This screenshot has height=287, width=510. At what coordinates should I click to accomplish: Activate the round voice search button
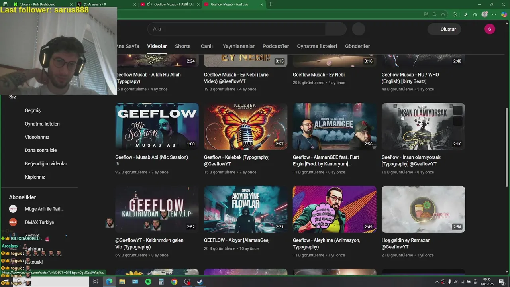359,29
